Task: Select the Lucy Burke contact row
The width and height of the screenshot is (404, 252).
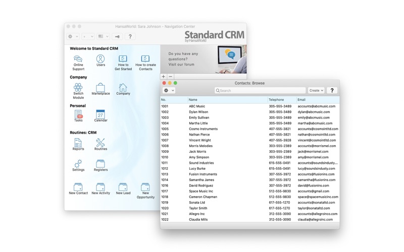Action: (249, 168)
